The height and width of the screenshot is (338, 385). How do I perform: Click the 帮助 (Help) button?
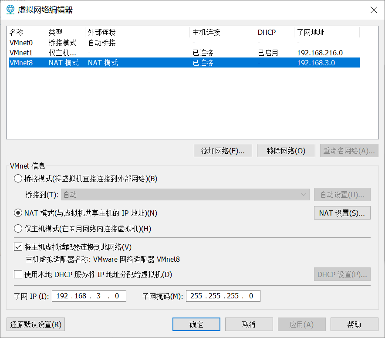[x=354, y=324]
